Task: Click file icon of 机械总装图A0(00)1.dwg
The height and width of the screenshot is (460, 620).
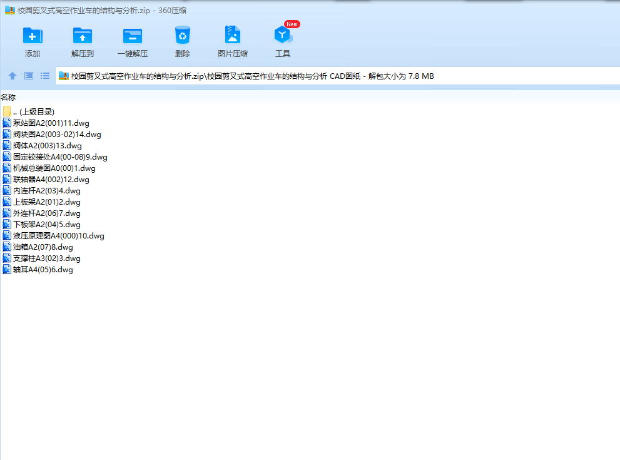Action: click(x=7, y=168)
